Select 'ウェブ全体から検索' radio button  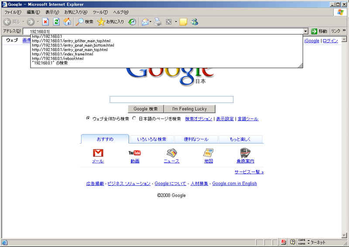[88, 118]
